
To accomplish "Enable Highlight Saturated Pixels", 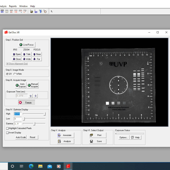I will coord(7,128).
